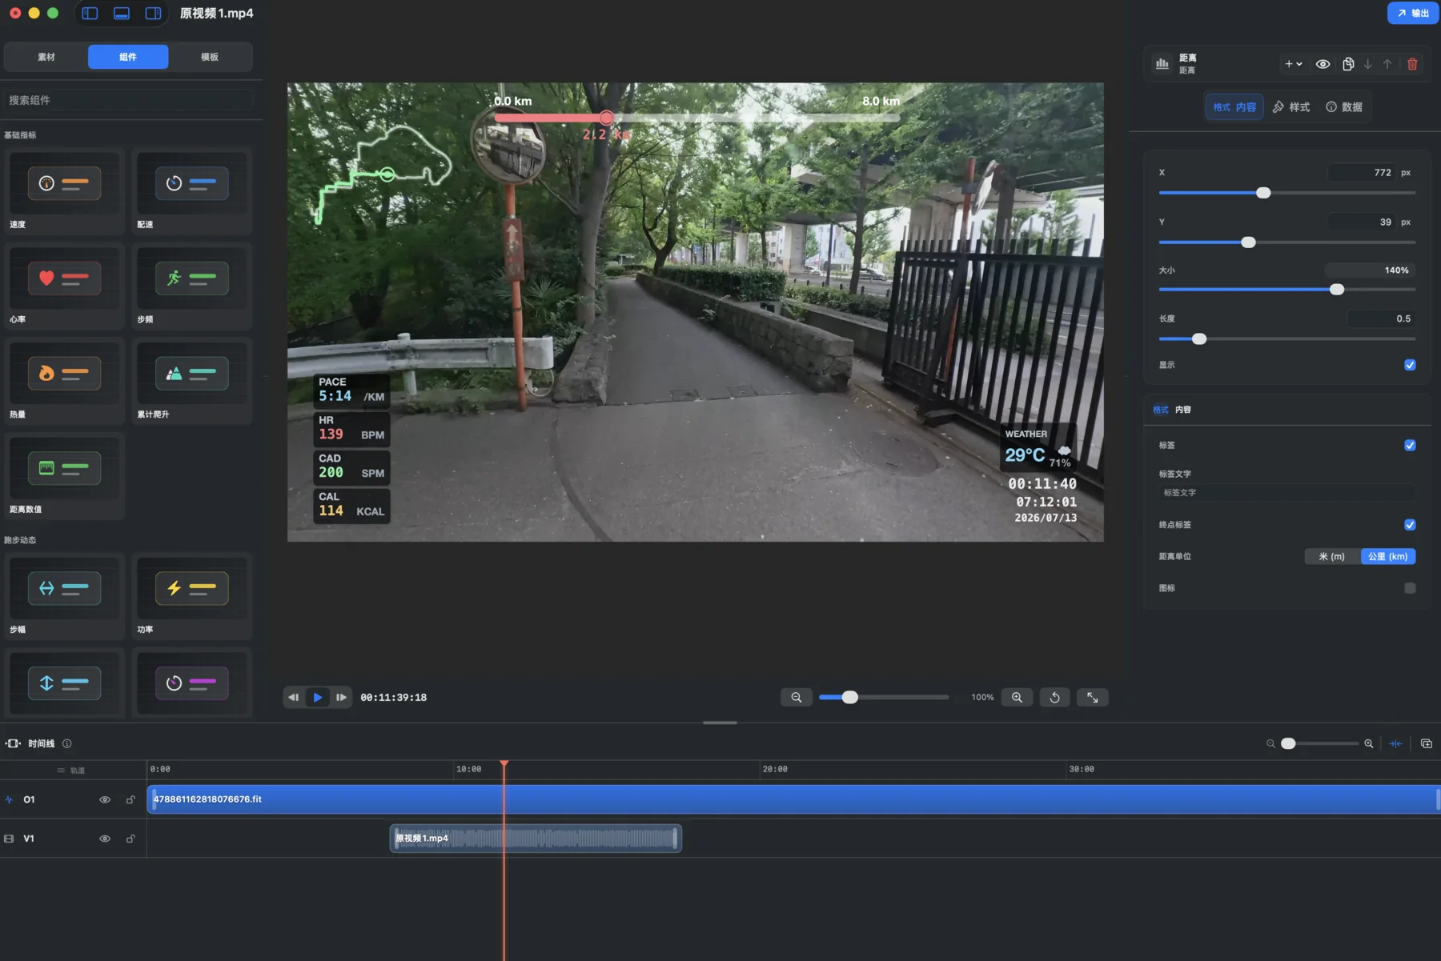Screen dimensions: 1441x961
Task: Uncheck the 显示 checkbox
Action: (1410, 365)
